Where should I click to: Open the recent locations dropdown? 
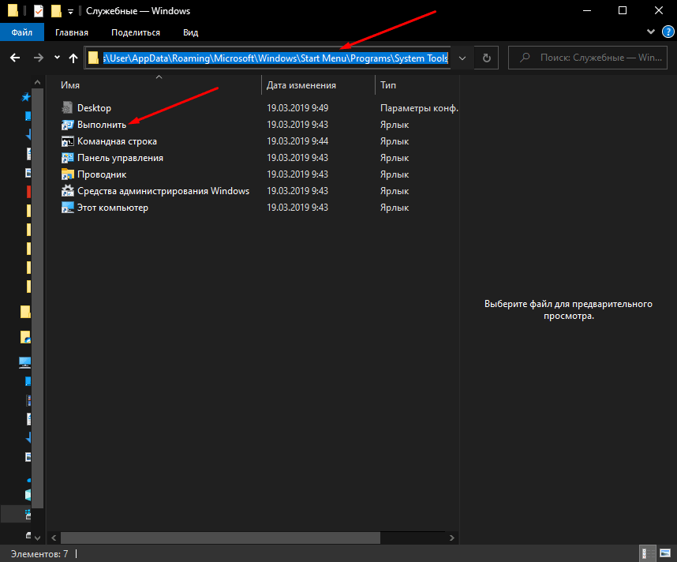pos(57,58)
